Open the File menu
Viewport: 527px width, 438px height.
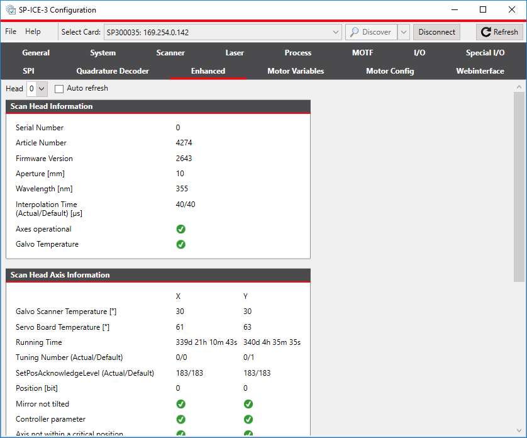point(11,31)
